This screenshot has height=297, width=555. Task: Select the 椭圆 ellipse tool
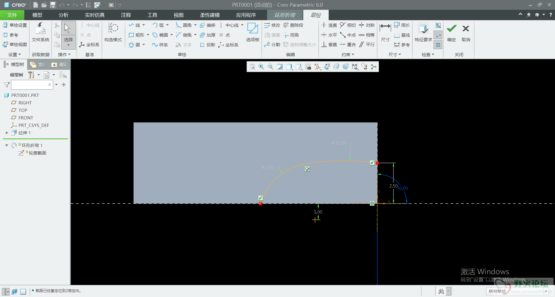pos(160,35)
